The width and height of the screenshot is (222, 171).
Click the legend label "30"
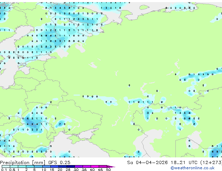pyautogui.click(x=76, y=170)
